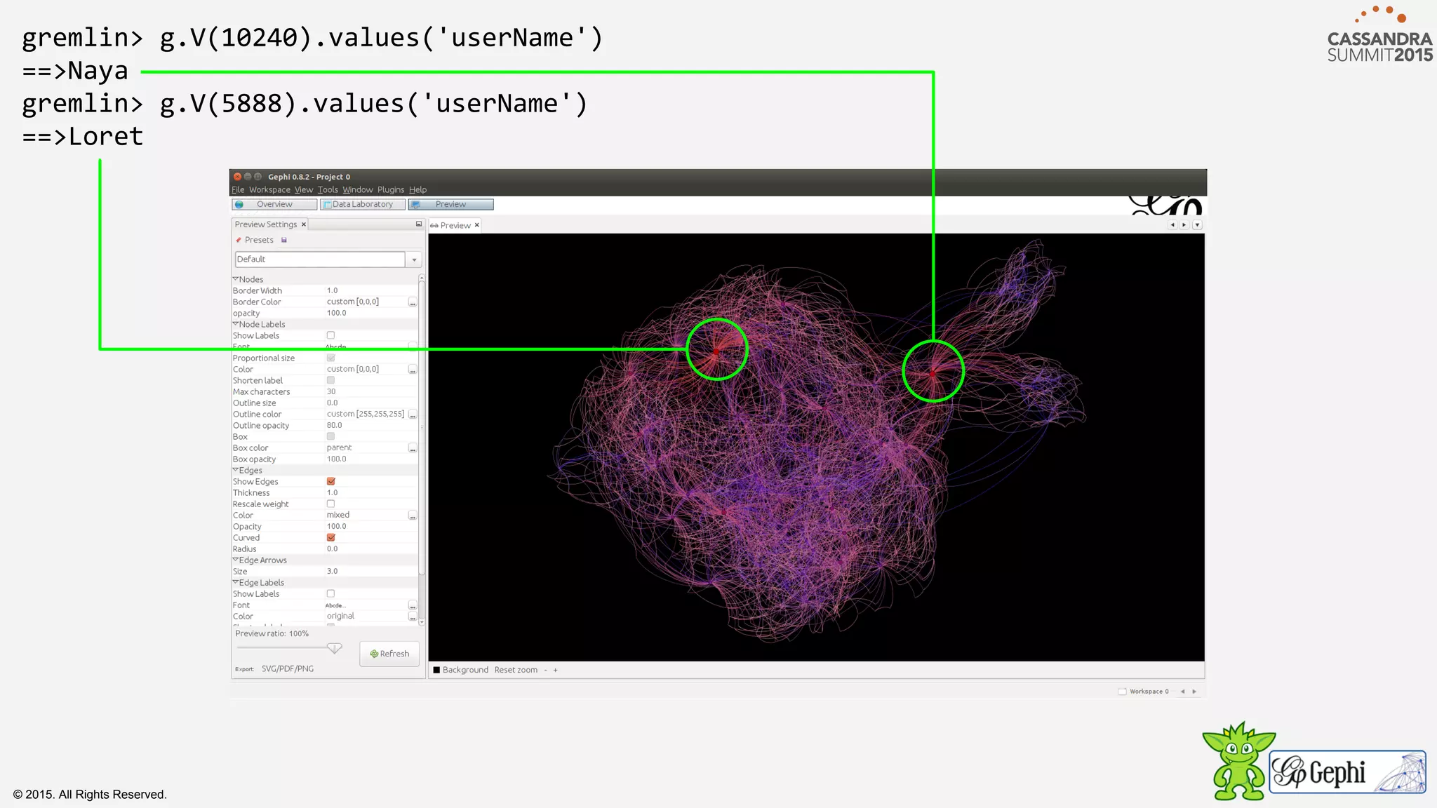Click the Refresh button
Screen dimensions: 1437x808
click(x=389, y=654)
